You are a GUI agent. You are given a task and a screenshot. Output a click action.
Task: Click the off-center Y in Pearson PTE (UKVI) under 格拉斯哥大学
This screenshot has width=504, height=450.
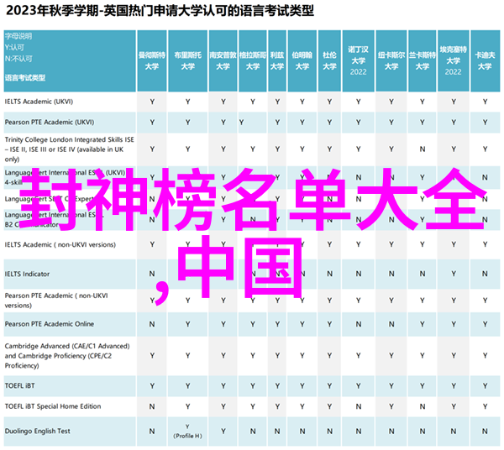coord(241,123)
